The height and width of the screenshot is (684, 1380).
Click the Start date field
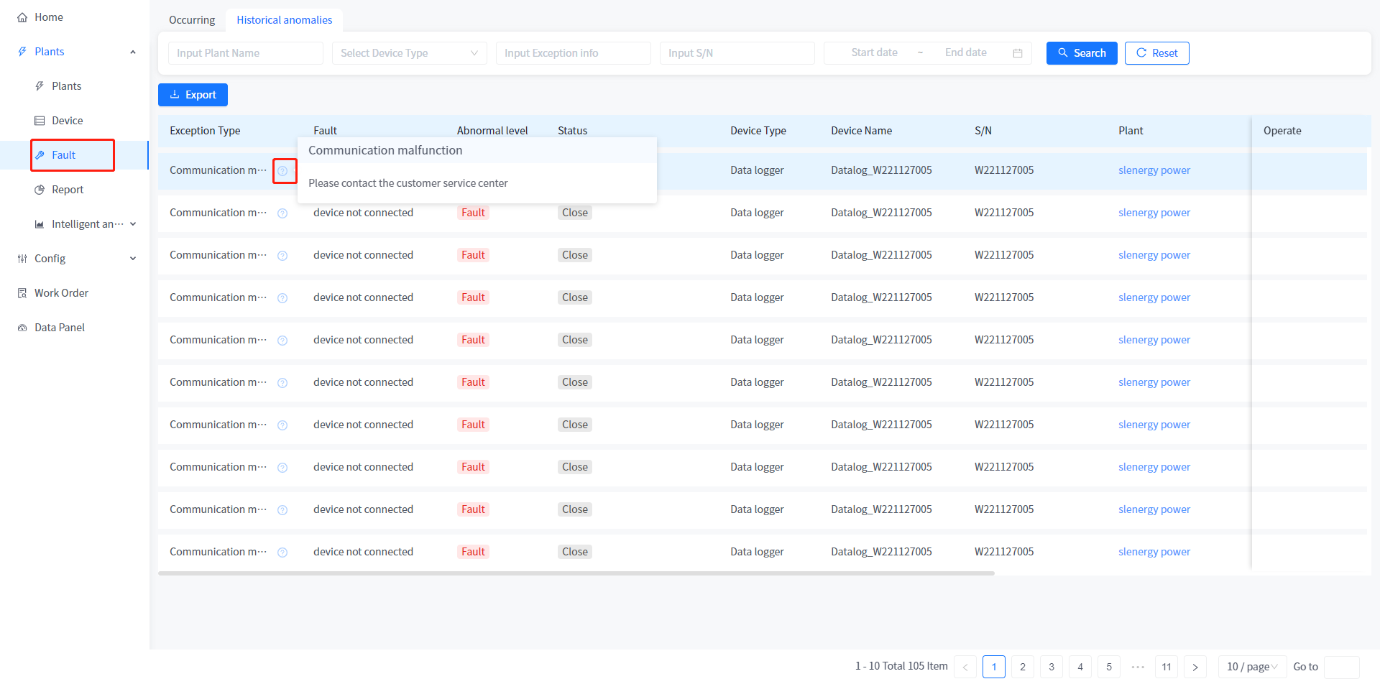(x=874, y=52)
